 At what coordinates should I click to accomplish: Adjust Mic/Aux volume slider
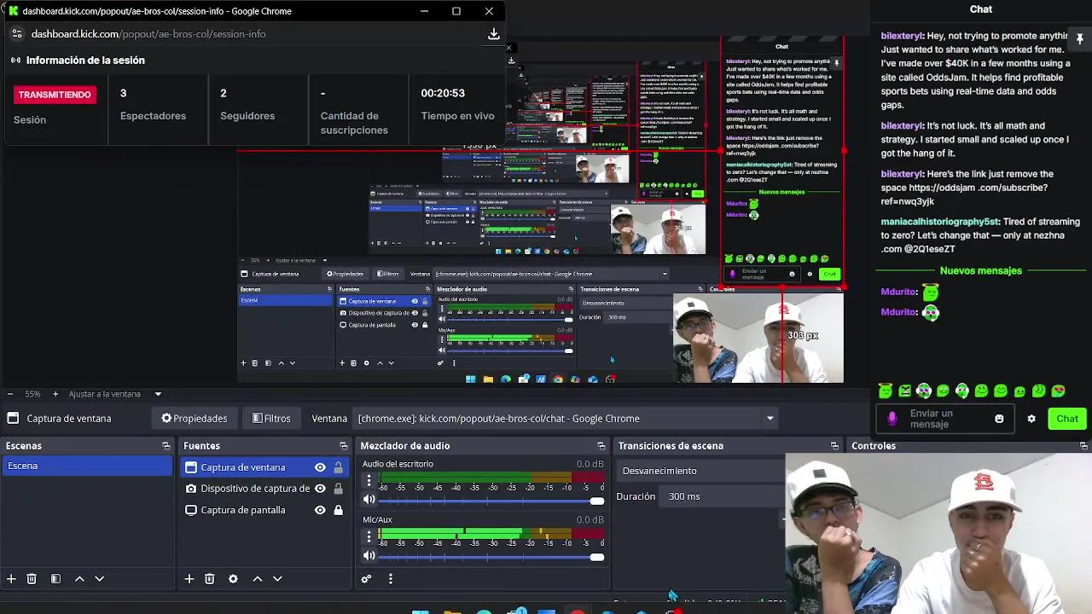pos(492,557)
